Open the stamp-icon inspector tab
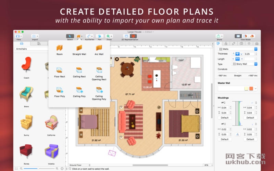The image size is (274, 171). [x=226, y=43]
